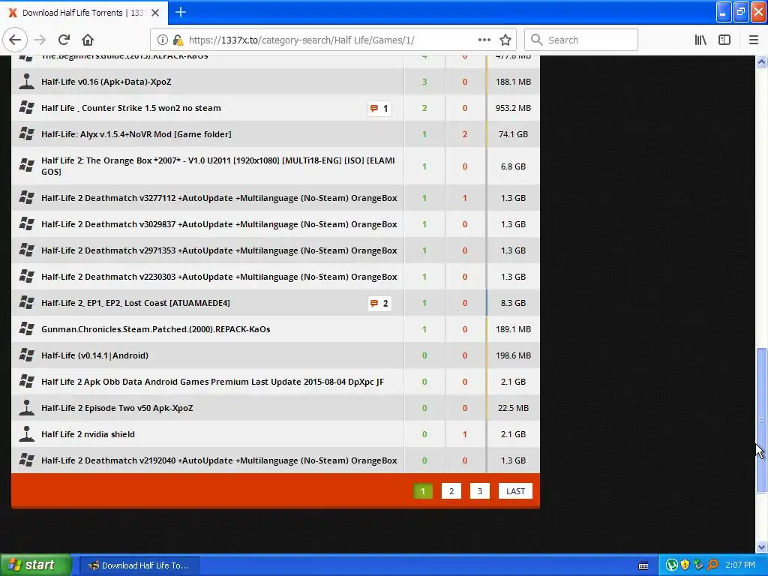Click scrollbar down arrow
This screenshot has width=768, height=576.
pyautogui.click(x=761, y=547)
